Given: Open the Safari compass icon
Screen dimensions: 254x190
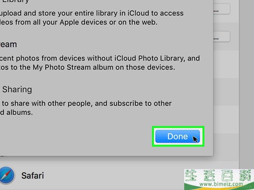Looking at the screenshot, I should [x=7, y=175].
